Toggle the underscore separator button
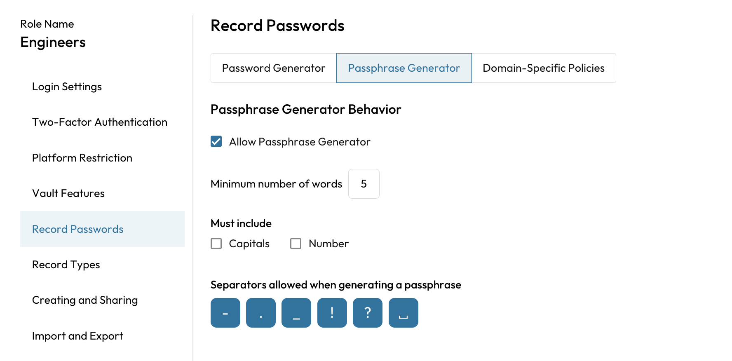 click(x=296, y=313)
